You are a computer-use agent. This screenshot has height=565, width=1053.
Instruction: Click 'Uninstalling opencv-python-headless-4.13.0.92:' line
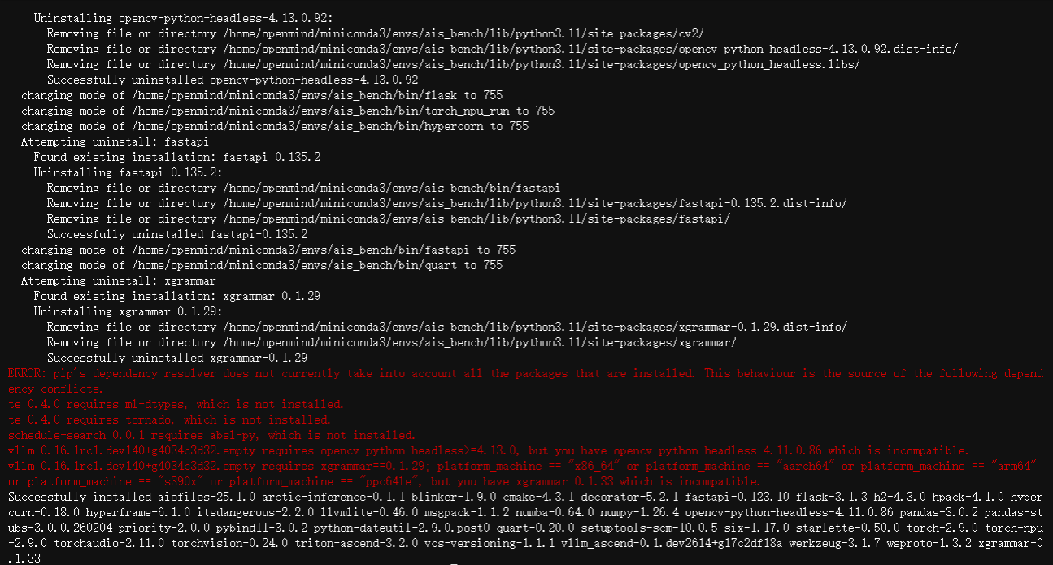coord(184,18)
